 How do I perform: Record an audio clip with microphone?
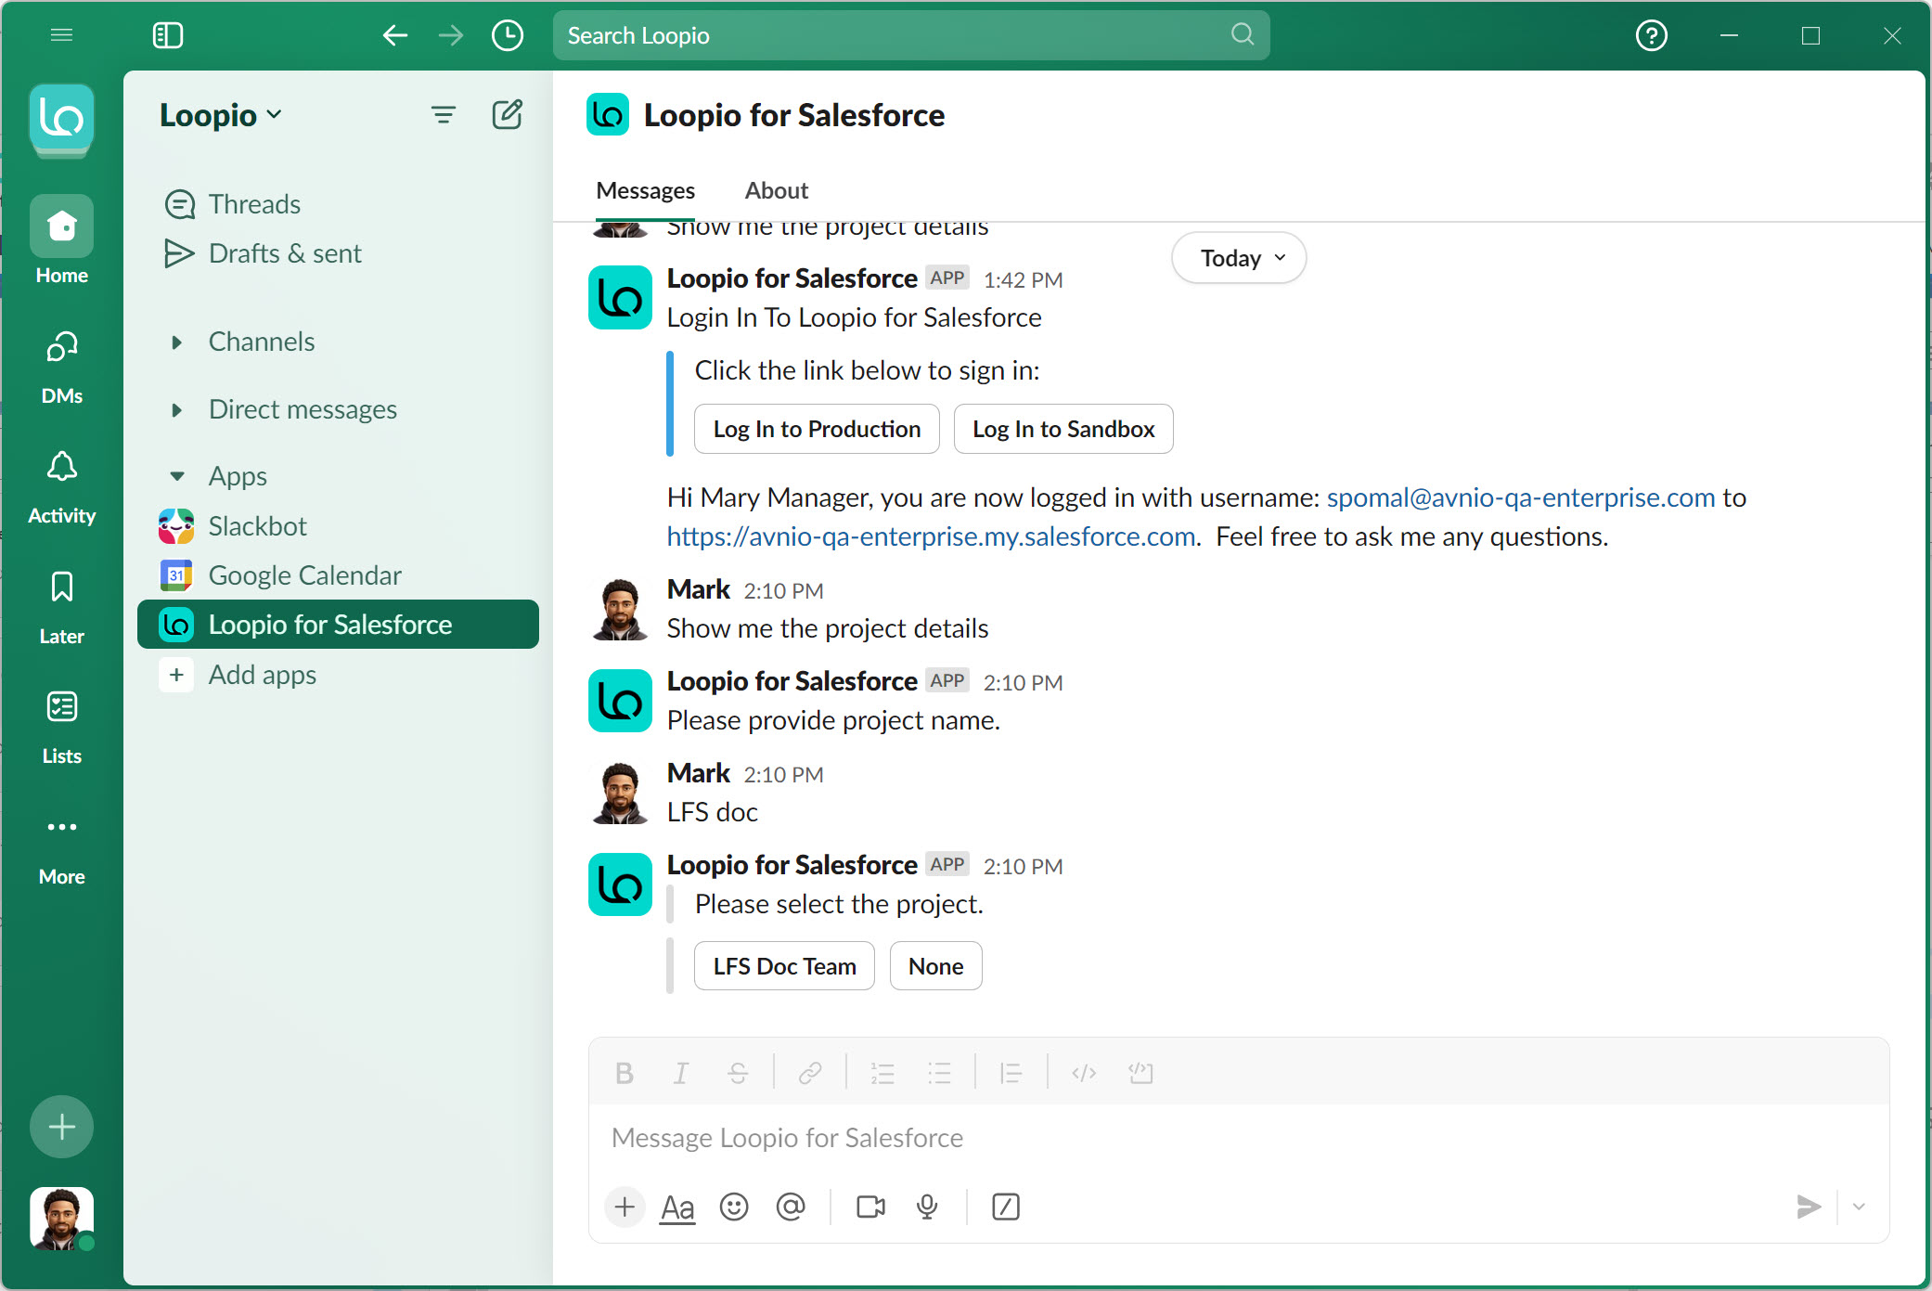click(927, 1207)
